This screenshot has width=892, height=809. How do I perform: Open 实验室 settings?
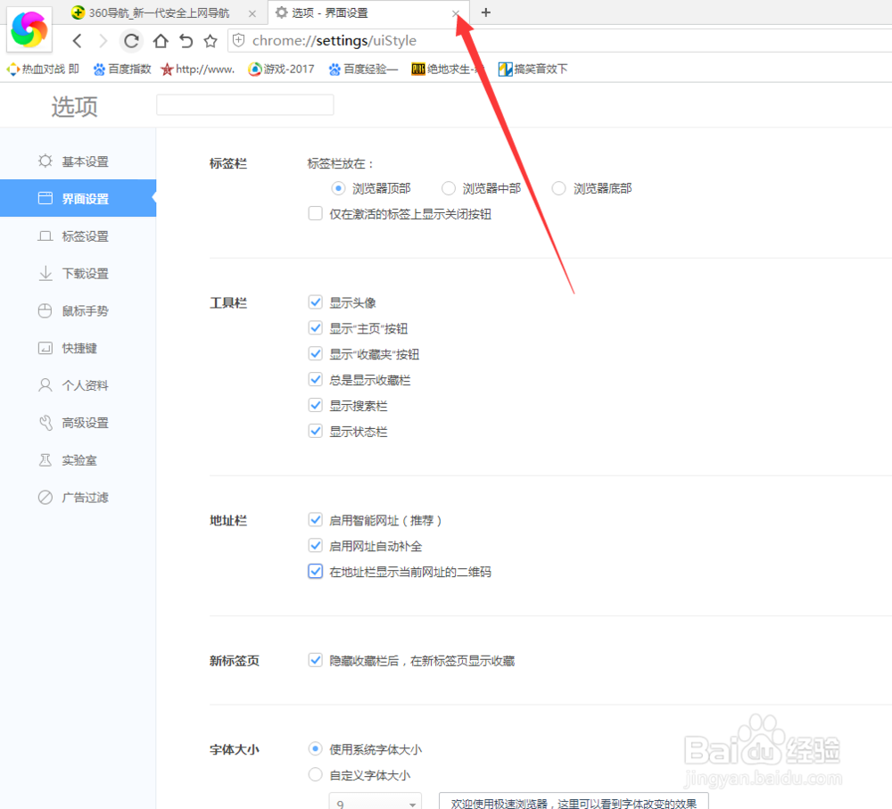pyautogui.click(x=71, y=459)
